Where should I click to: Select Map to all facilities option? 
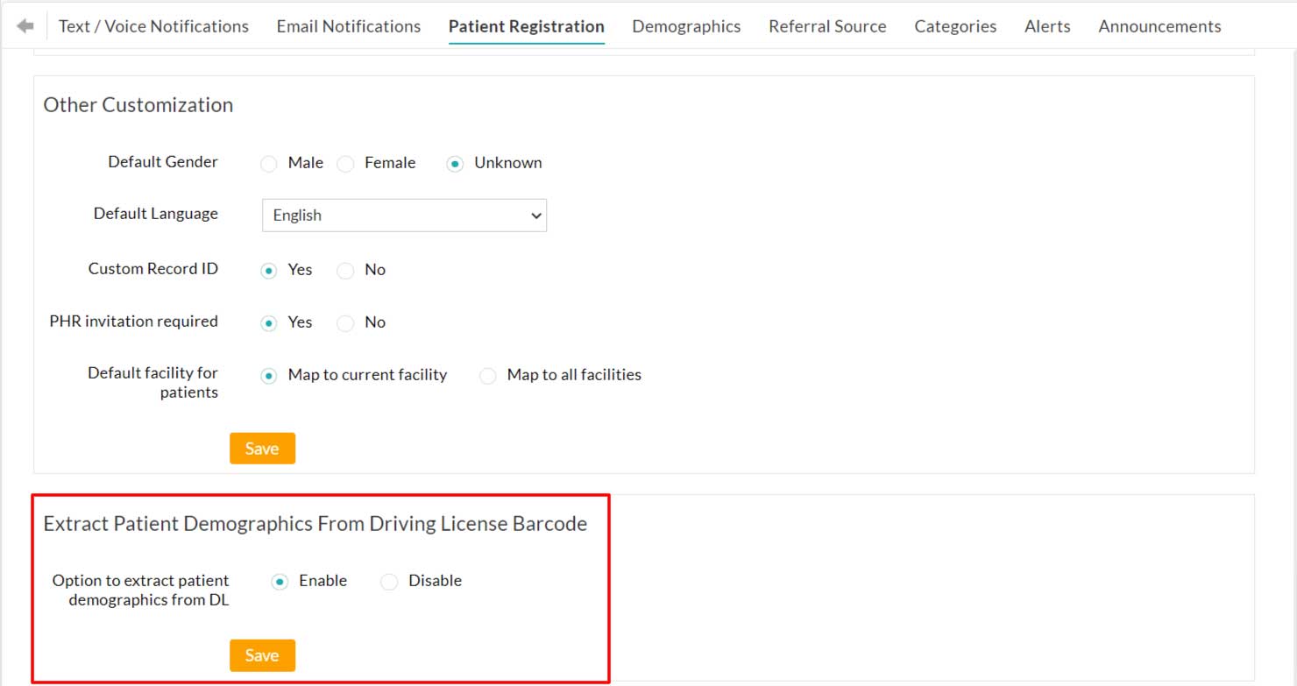pos(487,375)
